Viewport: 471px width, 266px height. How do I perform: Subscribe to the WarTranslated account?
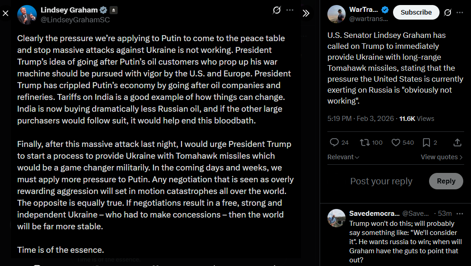tap(416, 12)
